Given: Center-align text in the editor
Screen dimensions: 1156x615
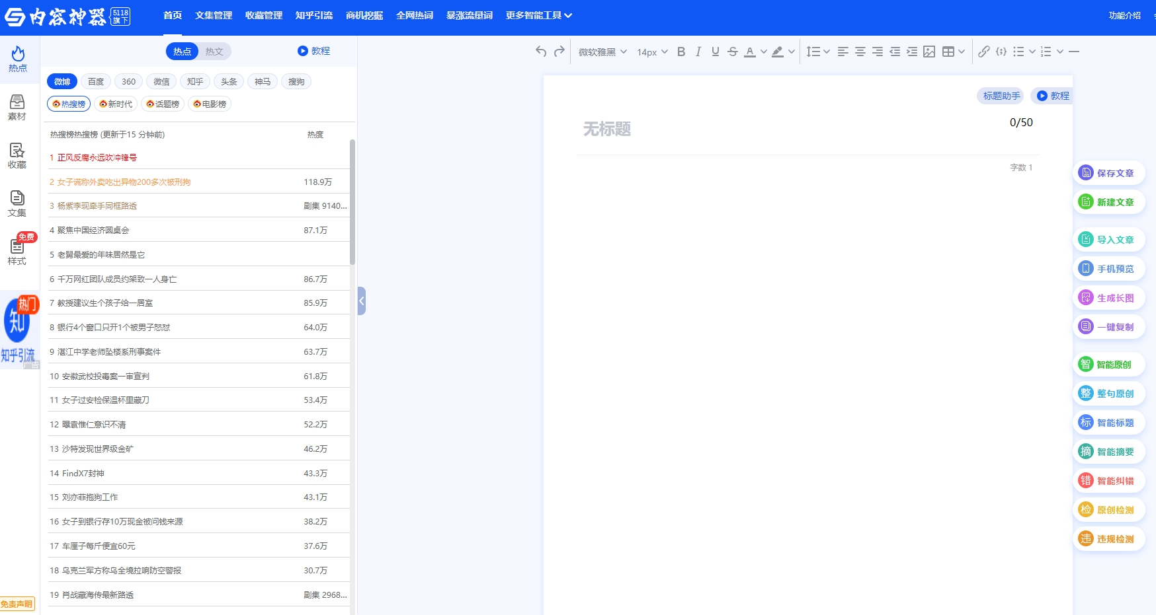Looking at the screenshot, I should tap(860, 52).
